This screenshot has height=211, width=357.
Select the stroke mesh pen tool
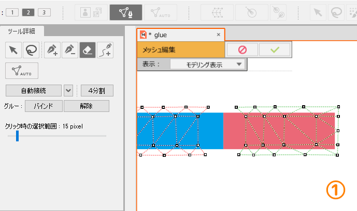click(105, 50)
